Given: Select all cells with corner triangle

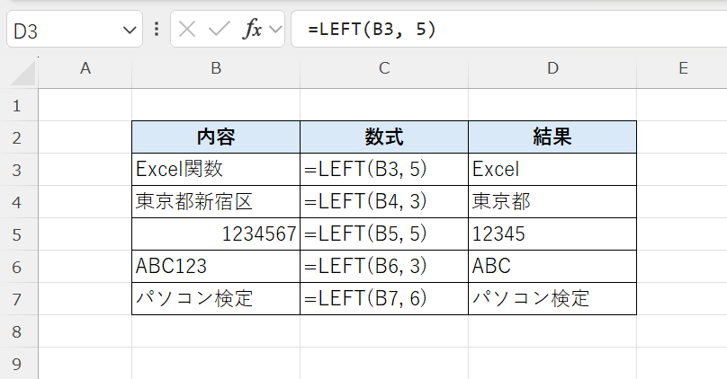Looking at the screenshot, I should (19, 68).
